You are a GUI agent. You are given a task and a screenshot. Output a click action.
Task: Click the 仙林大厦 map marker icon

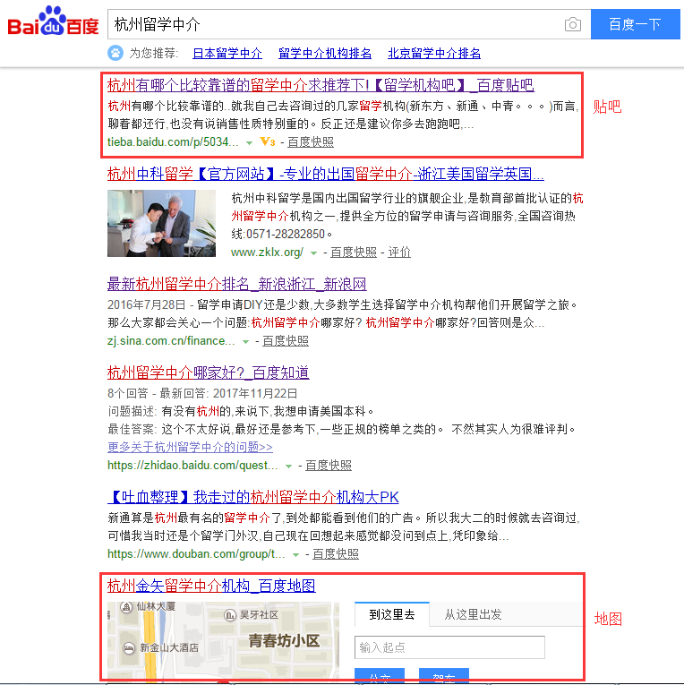coord(126,607)
